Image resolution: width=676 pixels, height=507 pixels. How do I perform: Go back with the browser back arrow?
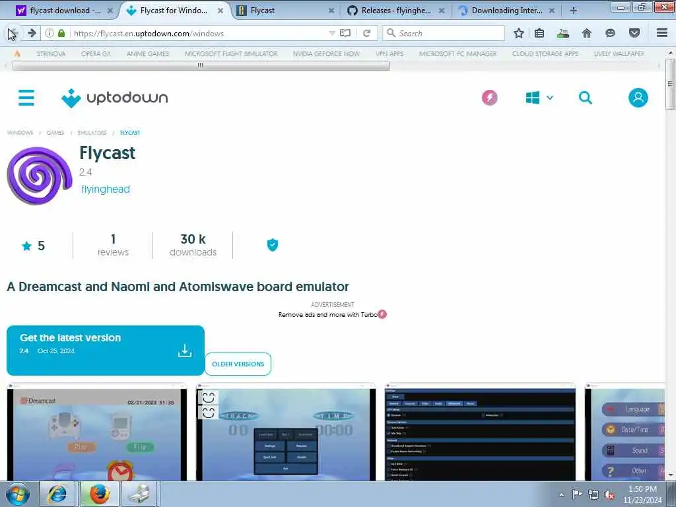[13, 33]
